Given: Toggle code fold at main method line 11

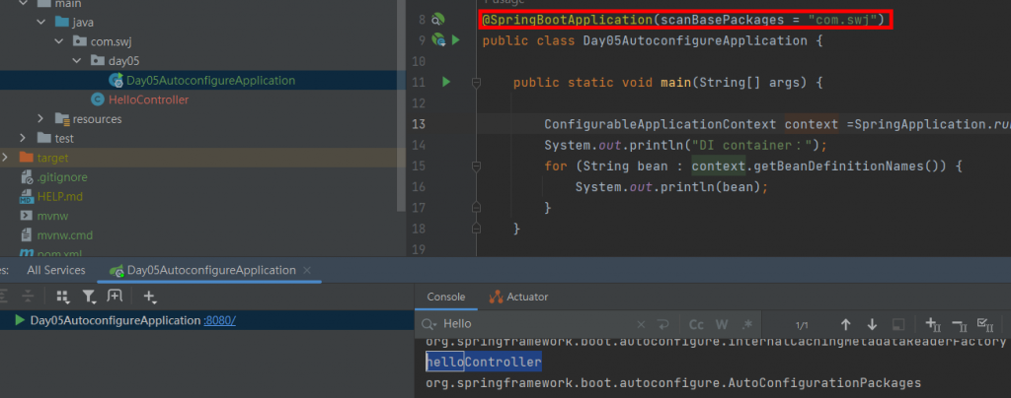Looking at the screenshot, I should [x=477, y=82].
